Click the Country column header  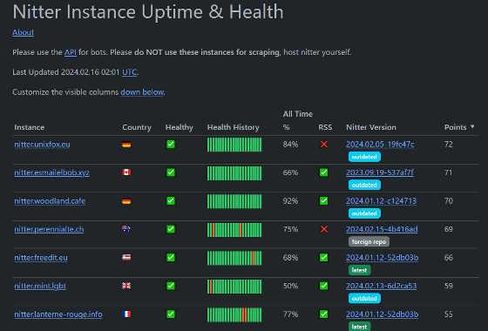(137, 127)
